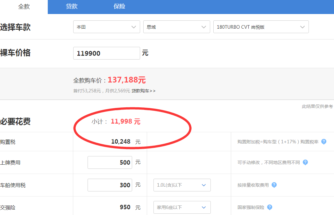Click the 国家强制保险 note
This screenshot has width=334, height=215.
(251, 208)
